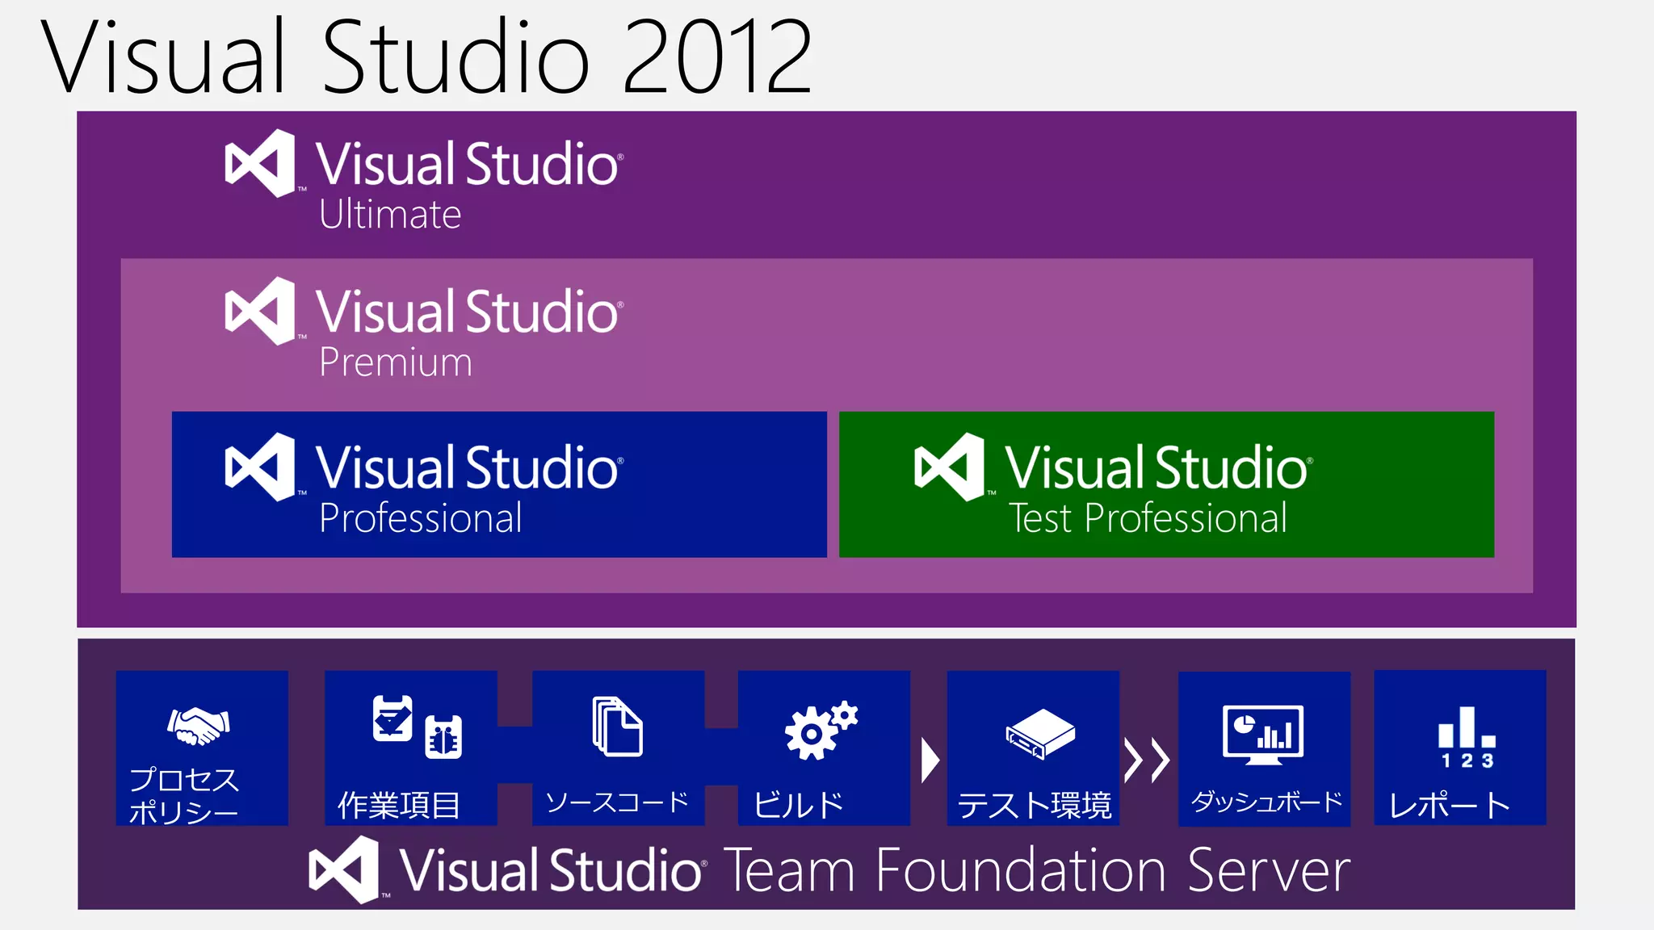This screenshot has height=930, width=1654.
Task: Click the monitor chart icon on ダッシュボード tile
Action: click(x=1263, y=735)
